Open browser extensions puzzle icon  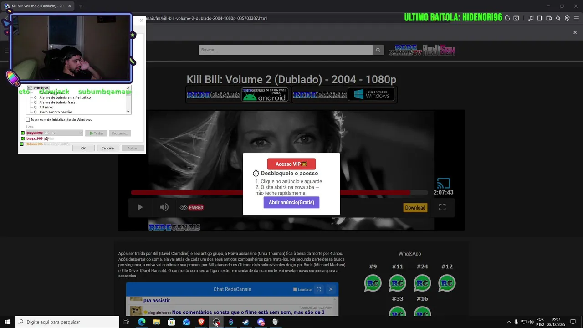click(x=507, y=18)
